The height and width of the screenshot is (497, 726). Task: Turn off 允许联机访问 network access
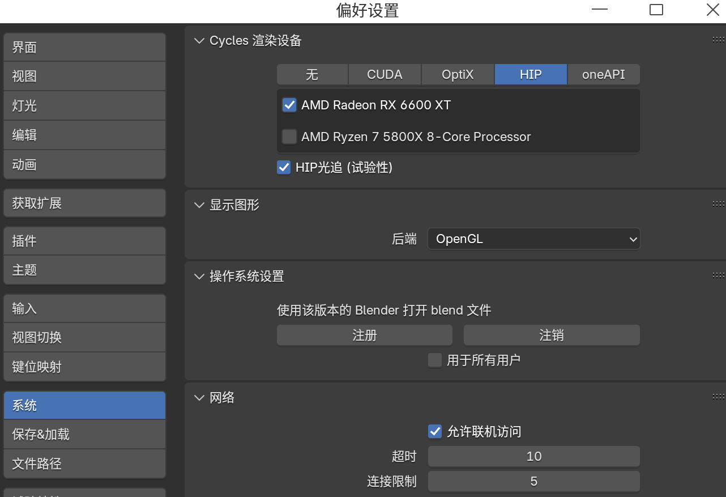coord(435,431)
